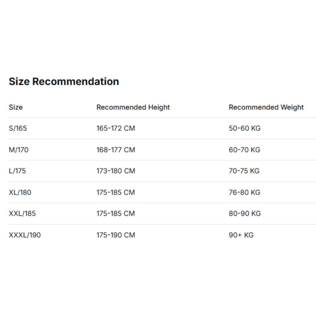Click the Recommended Weight column header
The width and height of the screenshot is (316, 316).
[266, 107]
